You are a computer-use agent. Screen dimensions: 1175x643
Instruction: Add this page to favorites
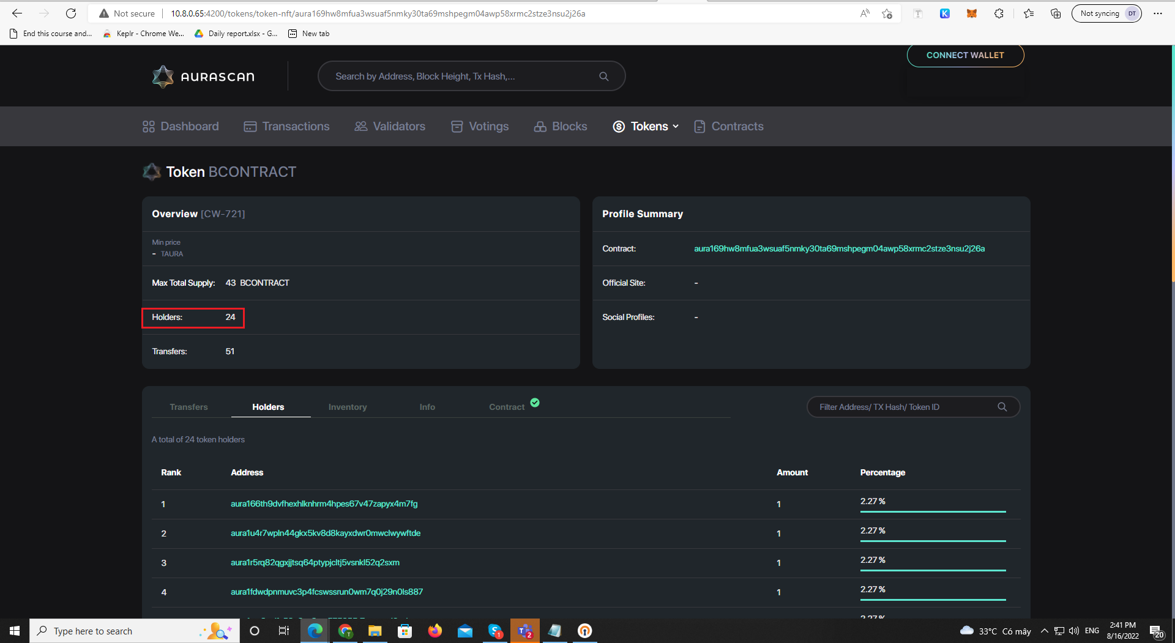[x=887, y=13]
